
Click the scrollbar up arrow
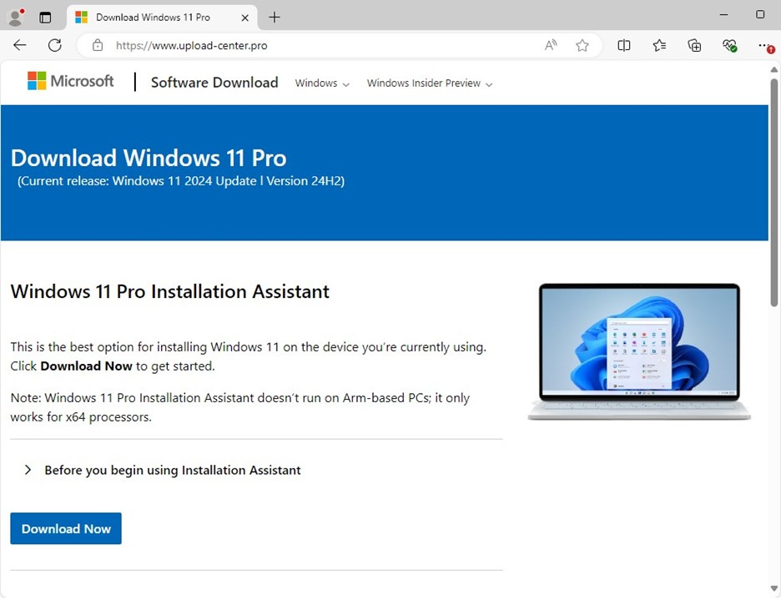[x=774, y=69]
